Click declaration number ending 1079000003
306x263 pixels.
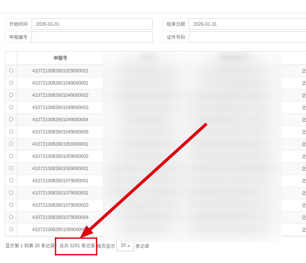click(60, 205)
